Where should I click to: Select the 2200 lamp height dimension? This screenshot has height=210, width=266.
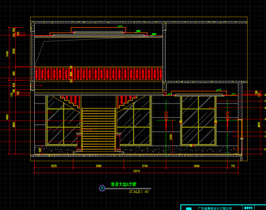171,137
